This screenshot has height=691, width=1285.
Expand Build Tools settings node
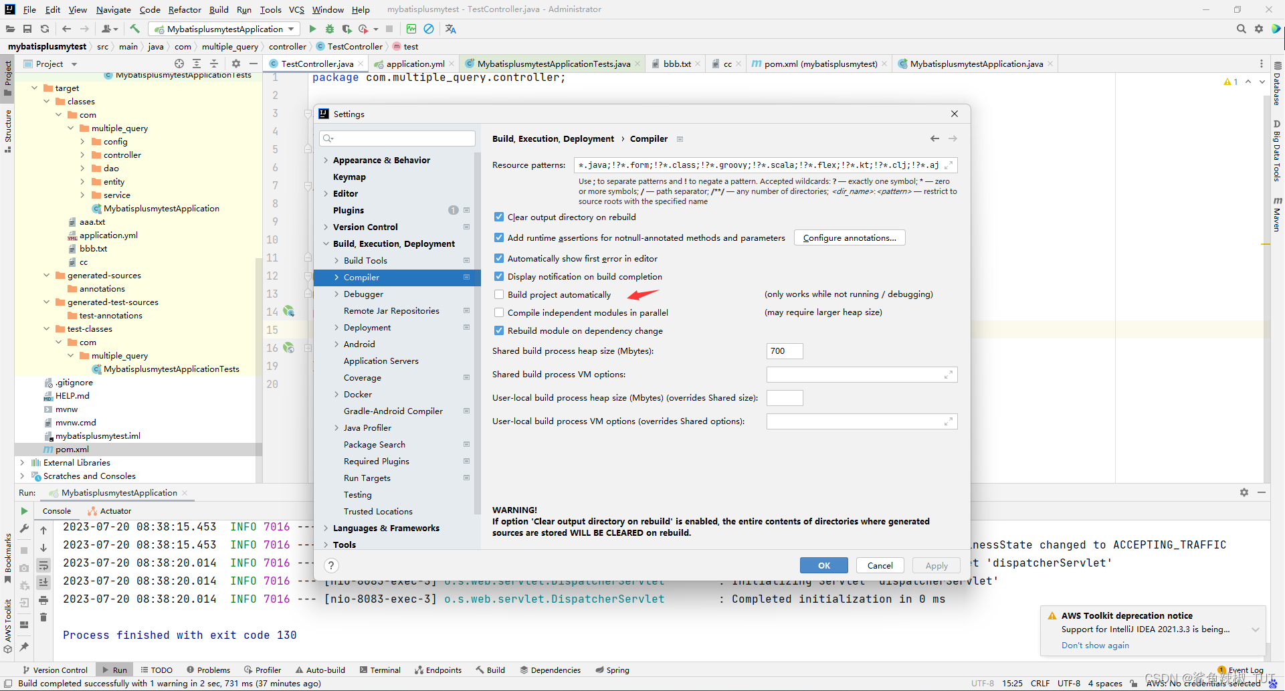[336, 260]
